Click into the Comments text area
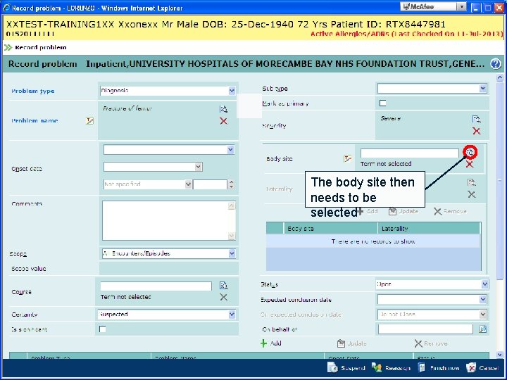This screenshot has width=507, height=380. 165,221
